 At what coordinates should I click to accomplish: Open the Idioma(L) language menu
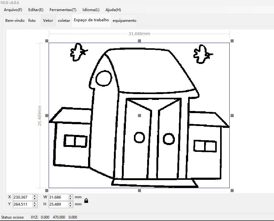click(91, 10)
